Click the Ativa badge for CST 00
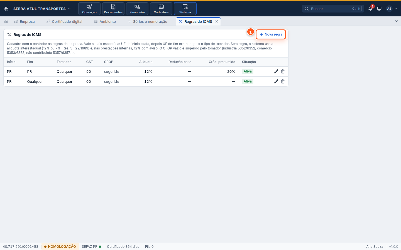This screenshot has height=250, width=401. [x=248, y=81]
